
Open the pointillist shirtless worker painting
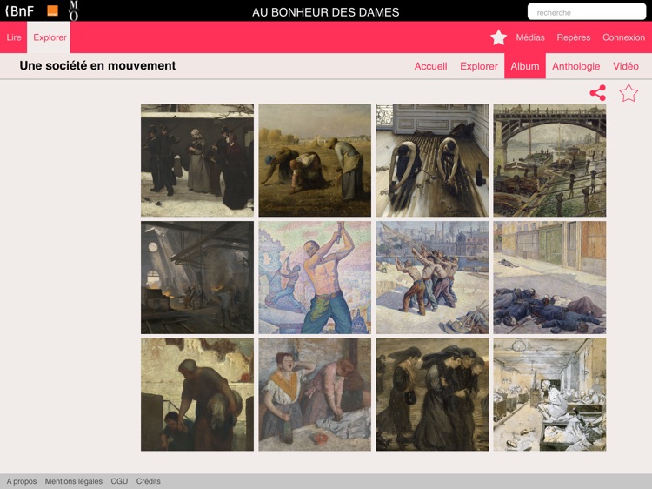tap(315, 278)
